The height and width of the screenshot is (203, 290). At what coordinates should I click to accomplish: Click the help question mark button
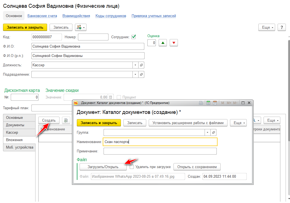pyautogui.click(x=281, y=28)
